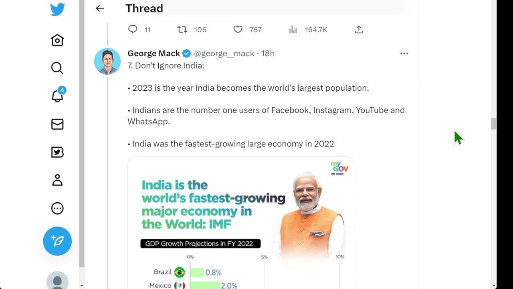Like the tweet with 767 likes
Screen dimensions: 513x289
coord(238,29)
